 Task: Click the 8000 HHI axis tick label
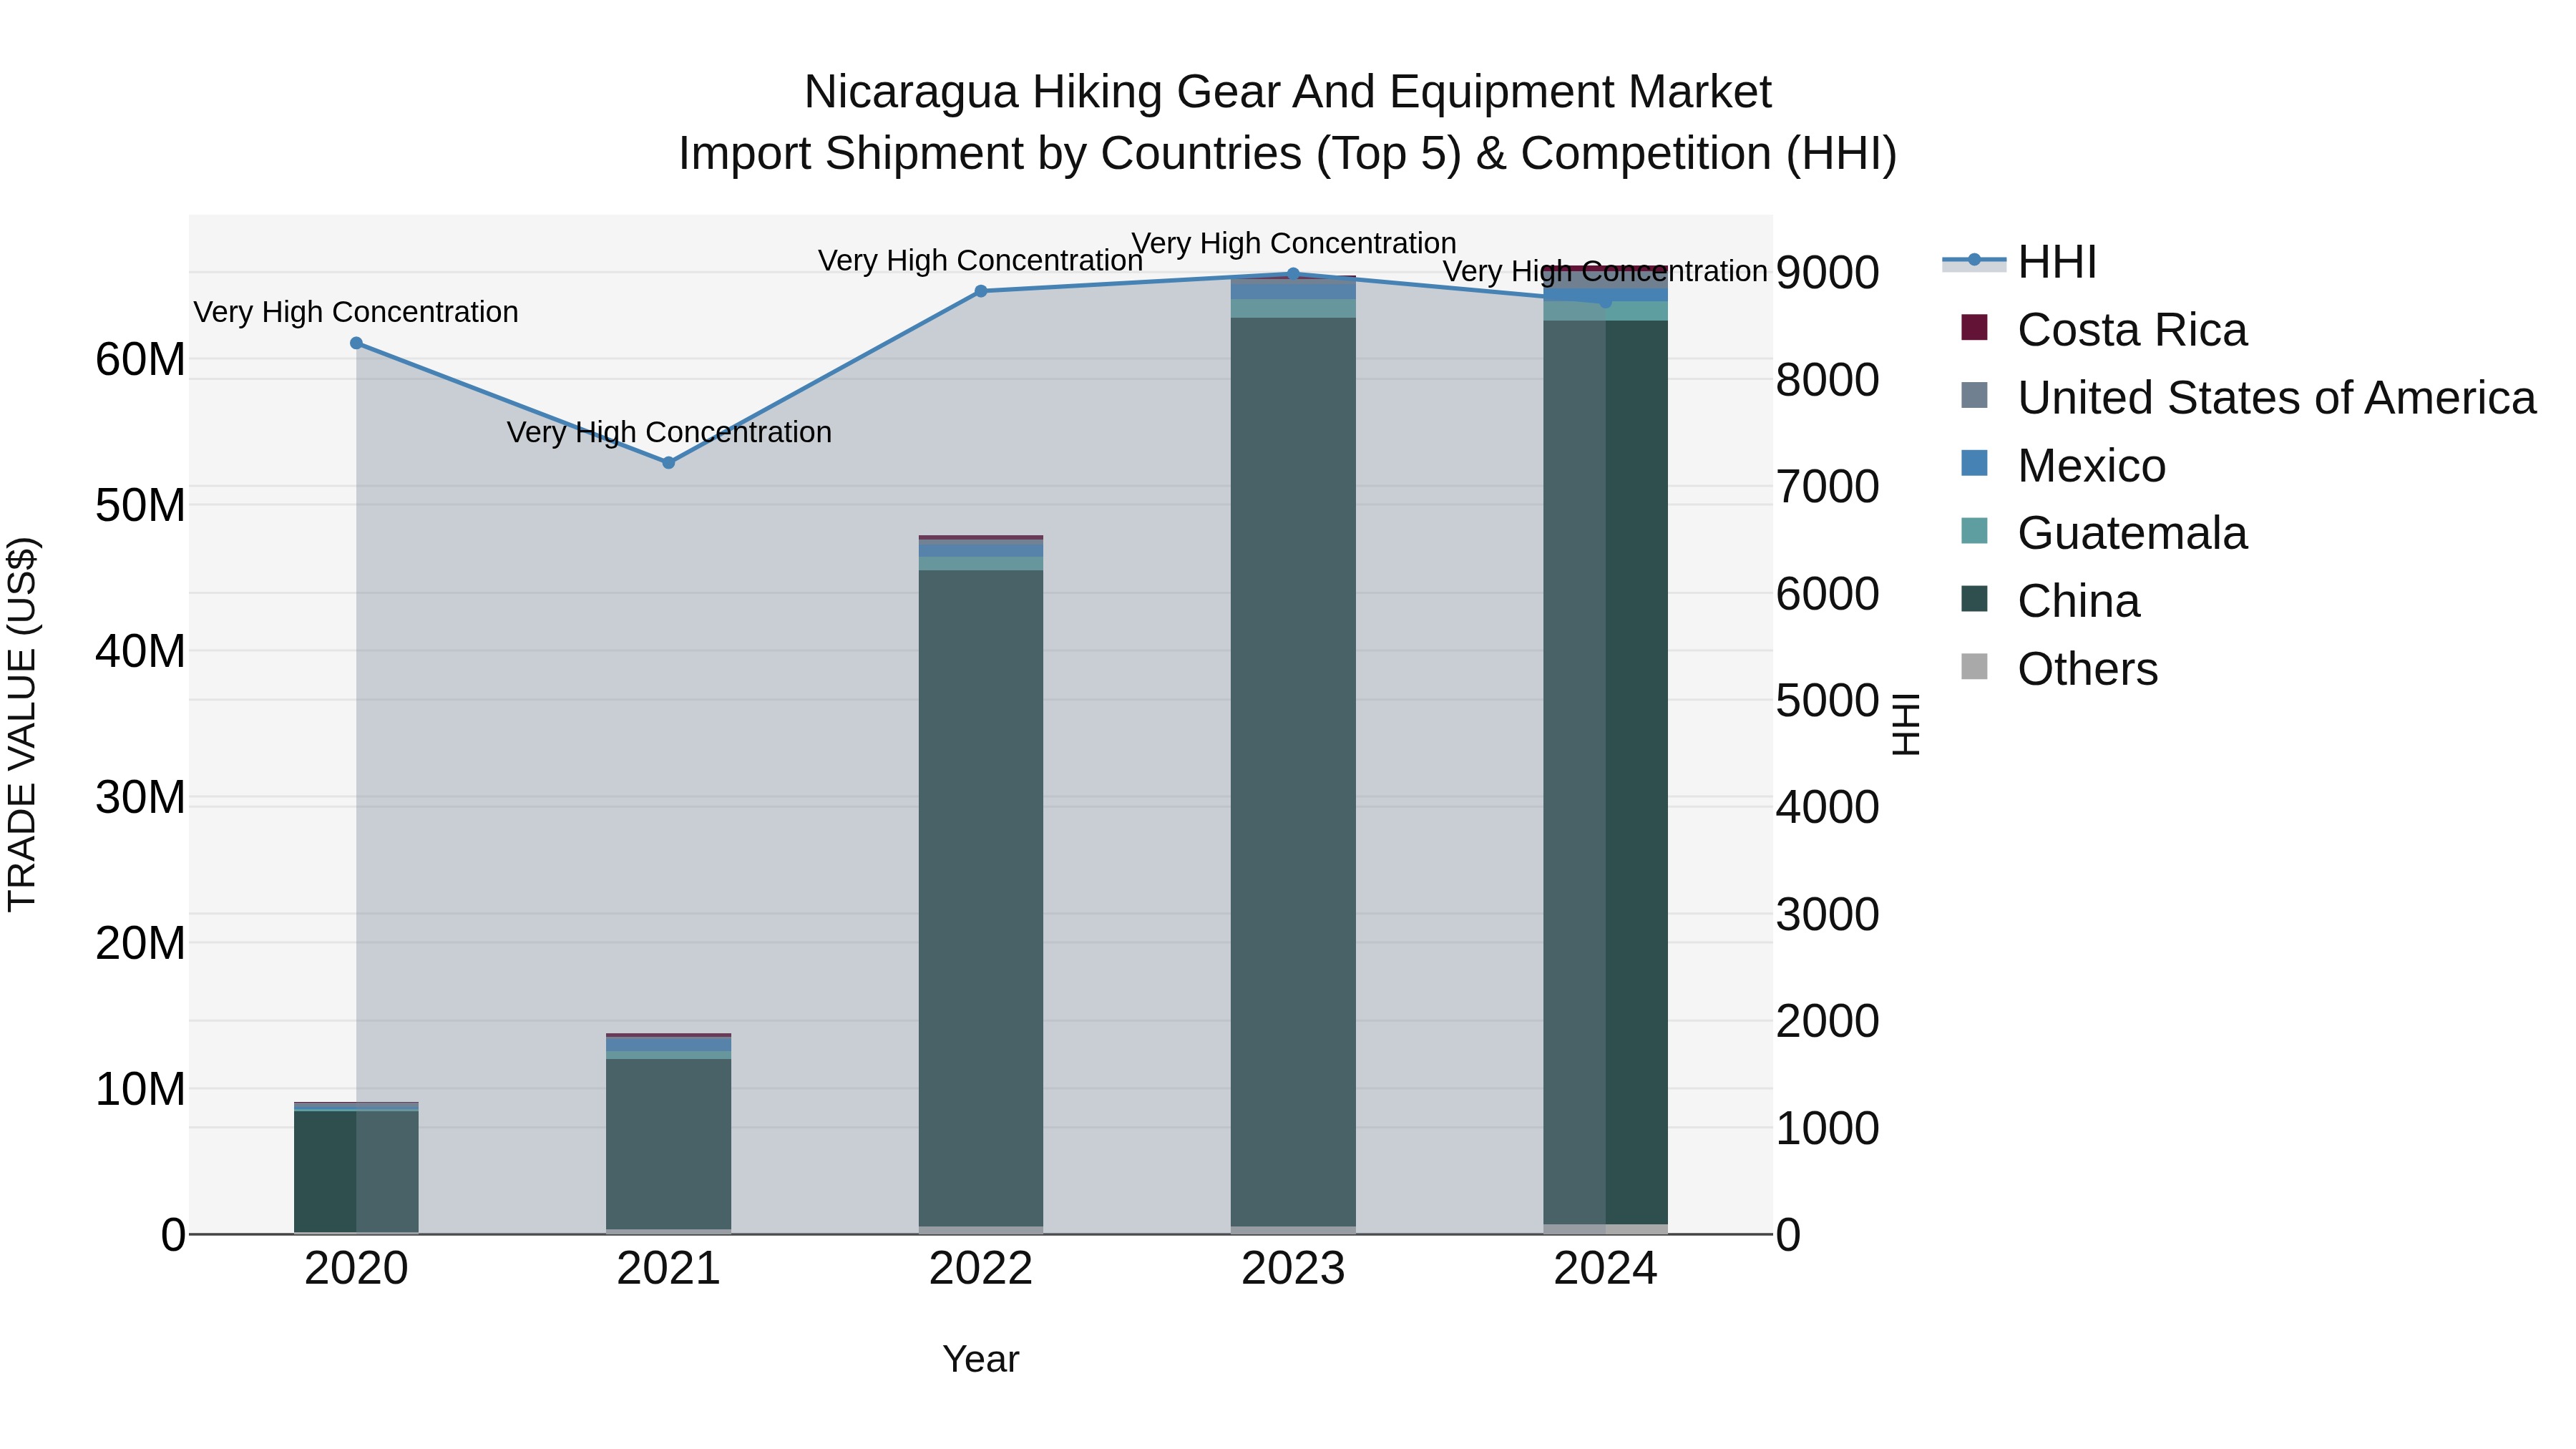click(x=1828, y=381)
